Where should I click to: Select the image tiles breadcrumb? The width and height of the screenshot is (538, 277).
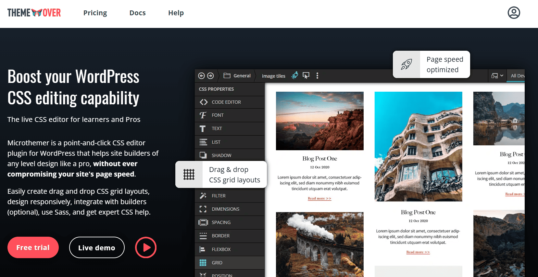click(274, 76)
